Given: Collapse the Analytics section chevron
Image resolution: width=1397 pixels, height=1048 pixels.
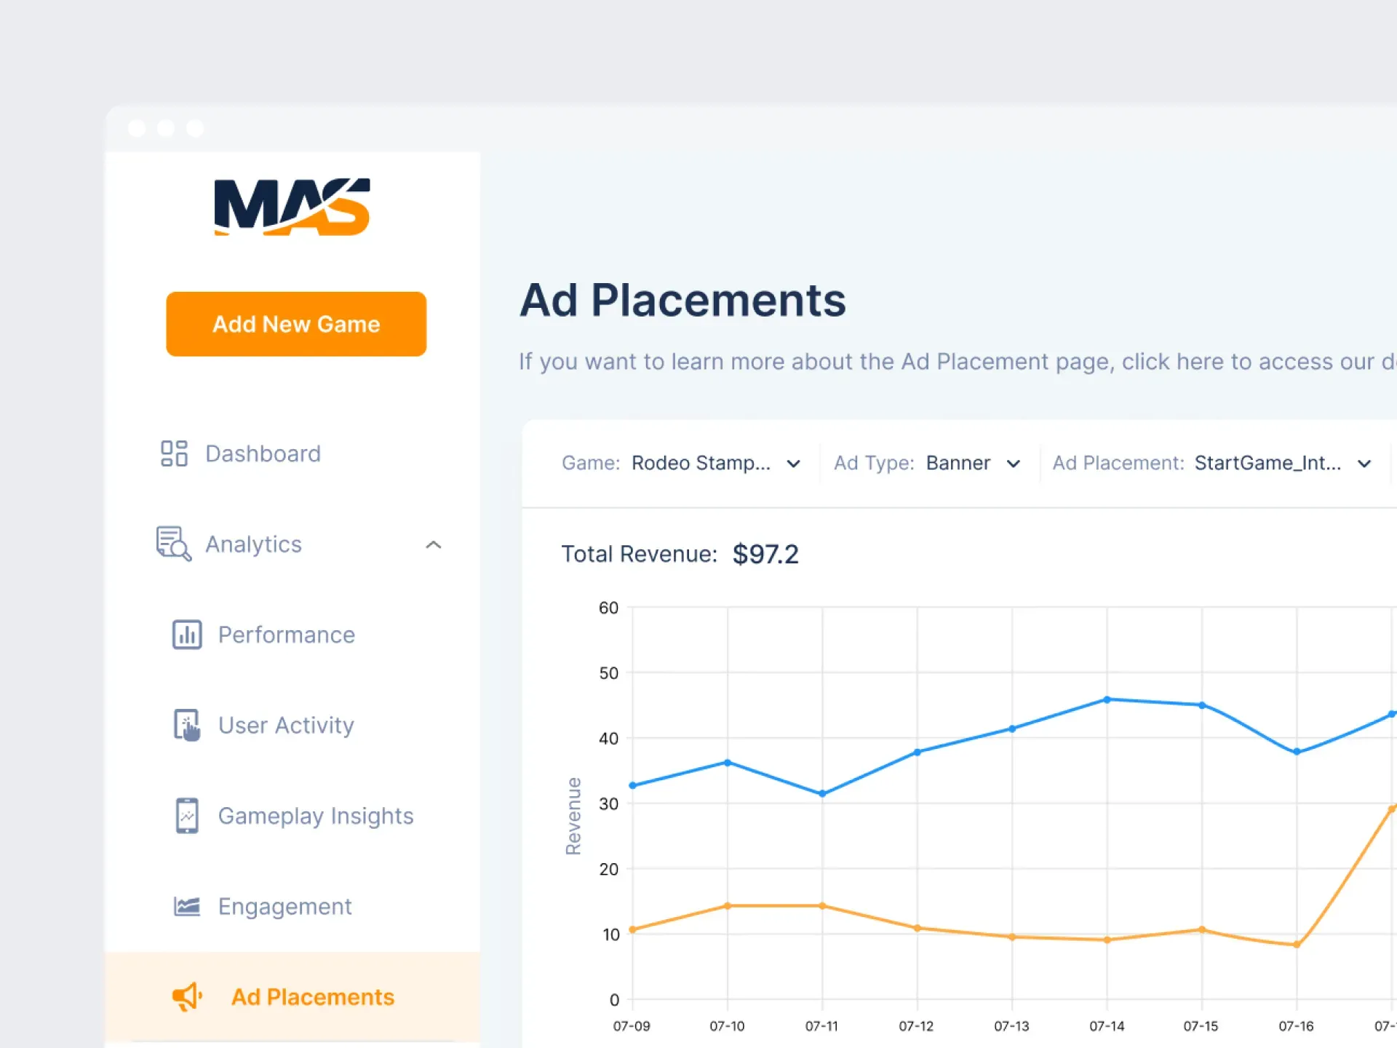Looking at the screenshot, I should click(x=434, y=544).
